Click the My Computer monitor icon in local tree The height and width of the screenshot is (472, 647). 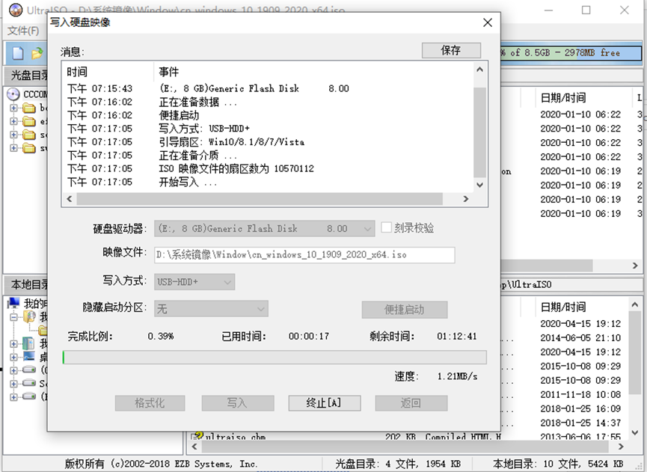13,303
